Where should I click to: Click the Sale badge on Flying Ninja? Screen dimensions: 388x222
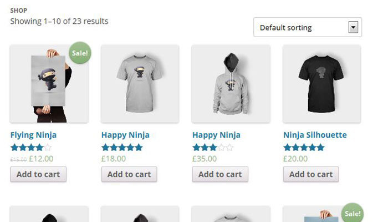tap(80, 53)
